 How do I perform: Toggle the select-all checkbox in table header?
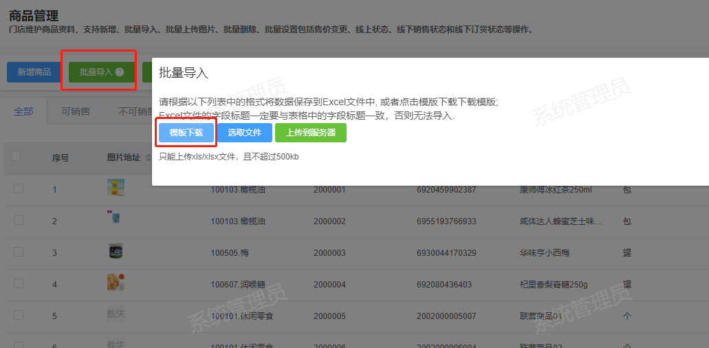coord(16,156)
